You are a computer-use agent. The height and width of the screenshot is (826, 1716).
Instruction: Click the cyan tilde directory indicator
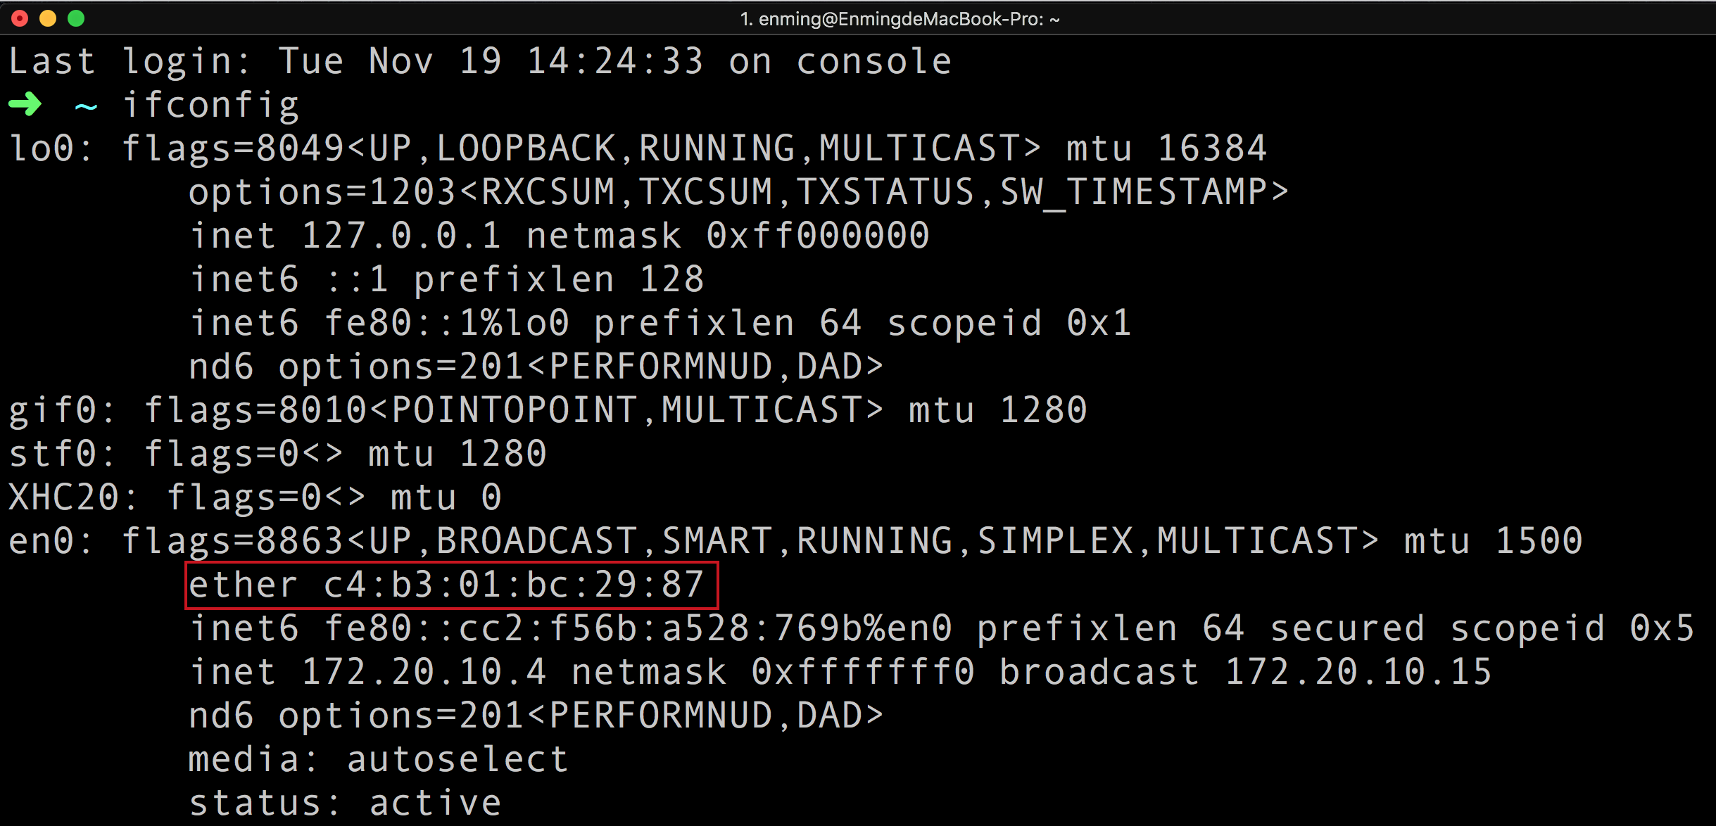pos(86,106)
